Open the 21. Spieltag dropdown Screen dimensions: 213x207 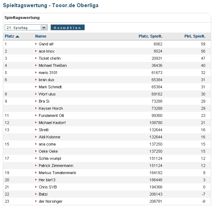26,28
